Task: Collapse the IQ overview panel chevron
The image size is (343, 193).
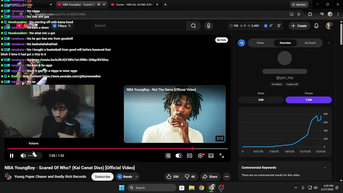Action: pos(329,43)
